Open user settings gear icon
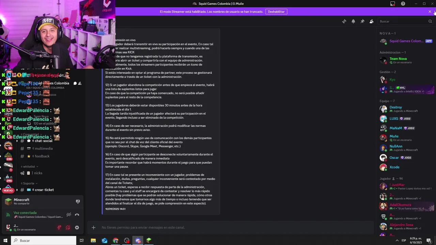This screenshot has height=245, width=436. (77, 227)
